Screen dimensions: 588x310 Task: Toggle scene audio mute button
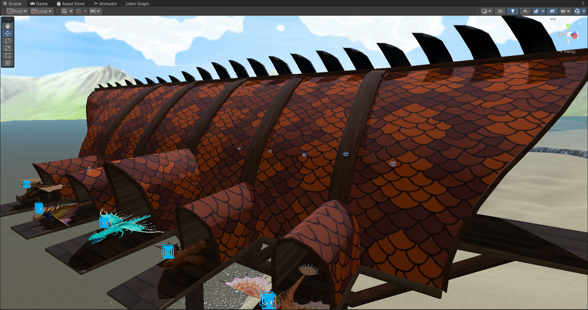point(525,11)
